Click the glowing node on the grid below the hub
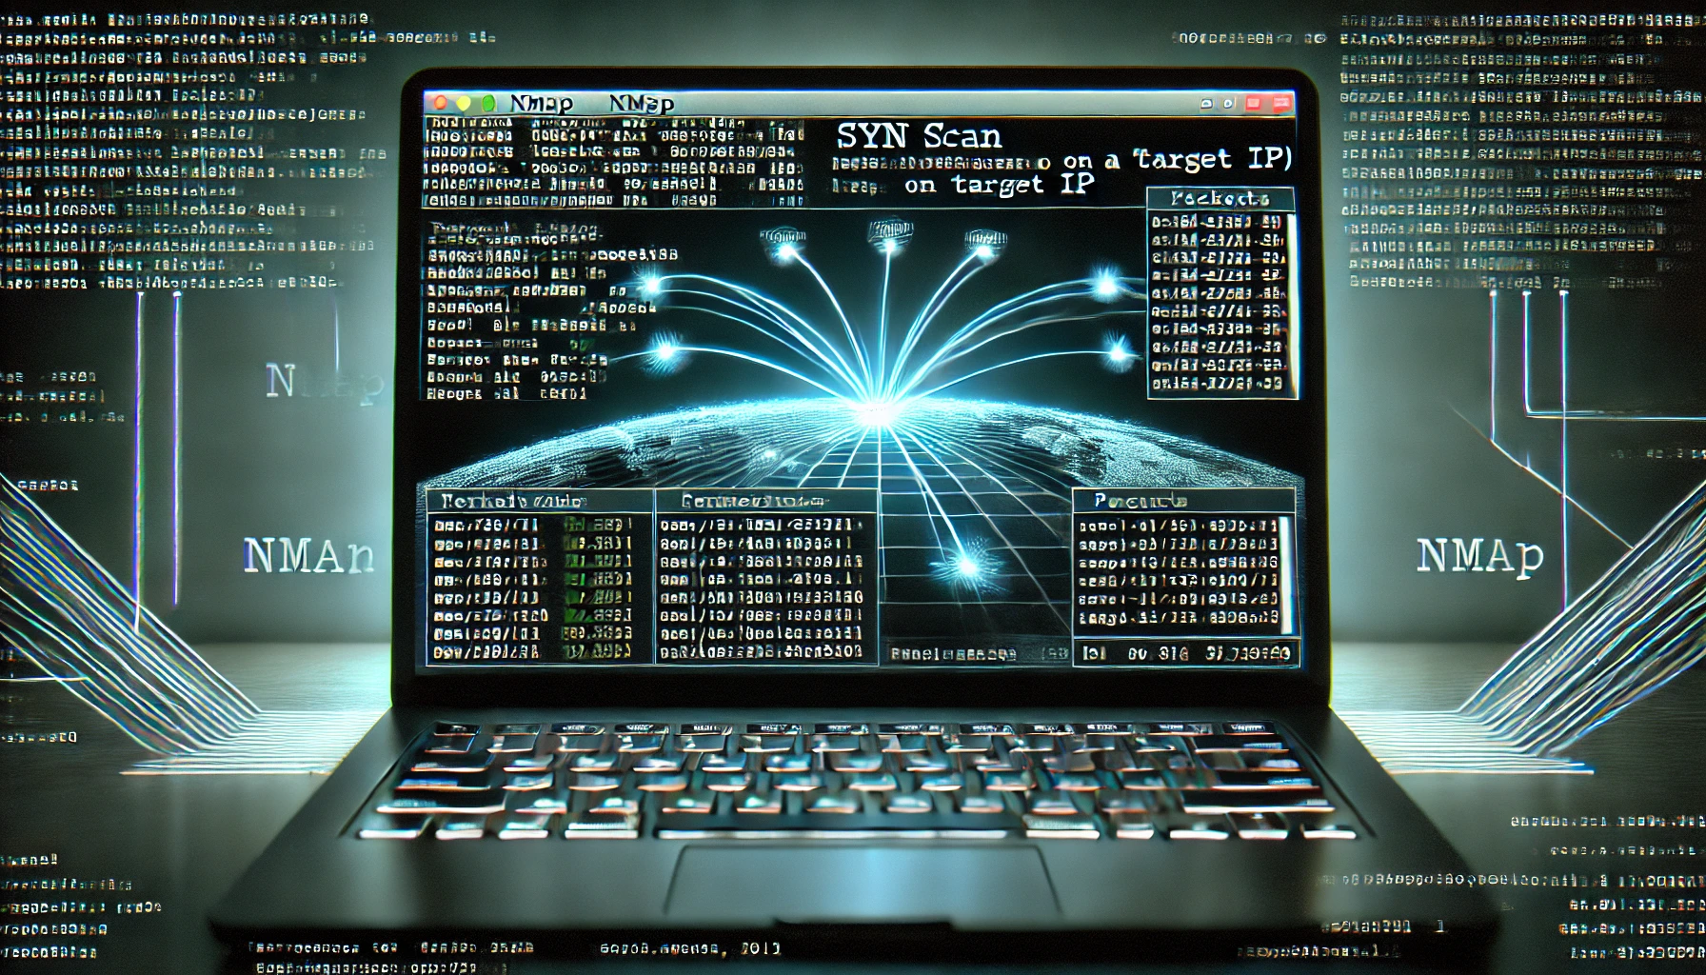Screen dimensions: 1706x975 pos(967,566)
